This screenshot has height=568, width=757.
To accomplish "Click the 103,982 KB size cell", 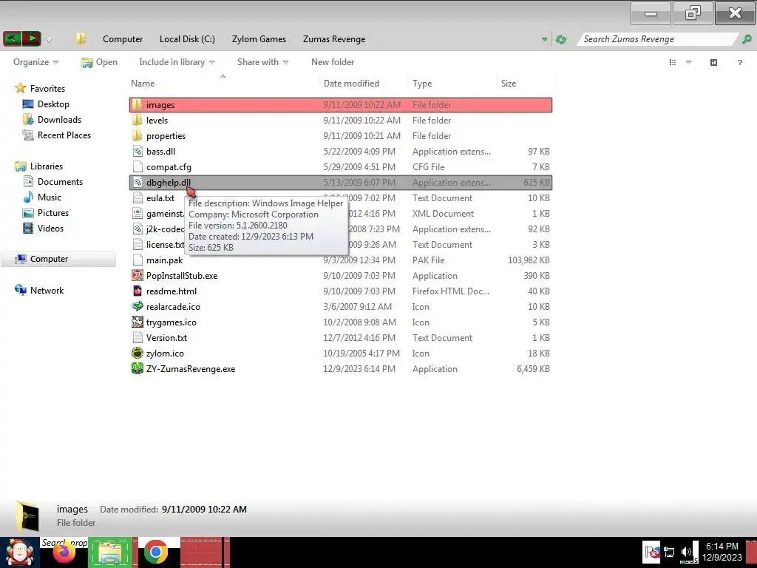I will click(529, 260).
